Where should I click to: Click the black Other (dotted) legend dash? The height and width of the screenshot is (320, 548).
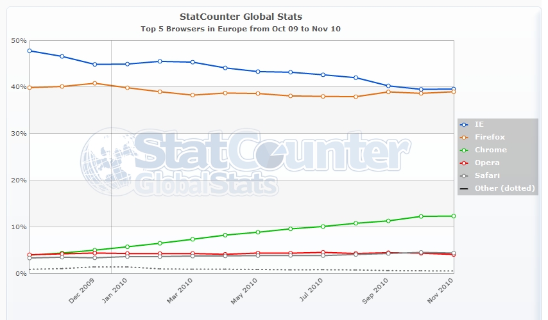point(464,188)
